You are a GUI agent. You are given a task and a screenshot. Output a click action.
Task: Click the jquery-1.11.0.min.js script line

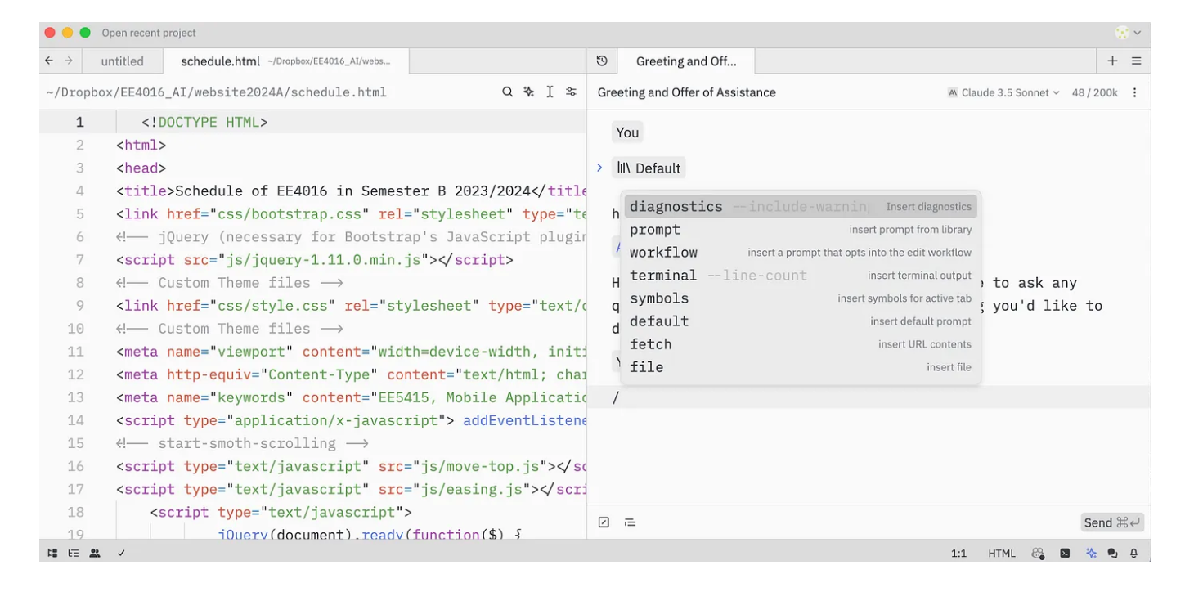(314, 260)
